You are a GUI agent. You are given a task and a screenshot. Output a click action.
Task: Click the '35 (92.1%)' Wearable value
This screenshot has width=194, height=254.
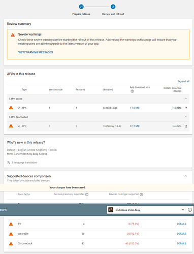[133, 234]
